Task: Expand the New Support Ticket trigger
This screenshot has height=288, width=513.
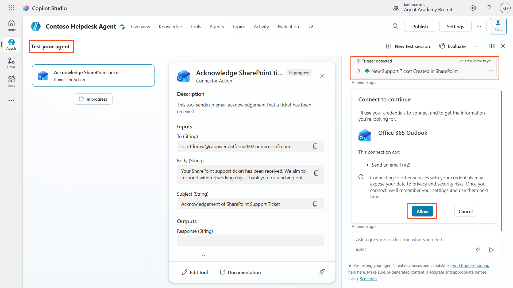Action: coord(359,71)
